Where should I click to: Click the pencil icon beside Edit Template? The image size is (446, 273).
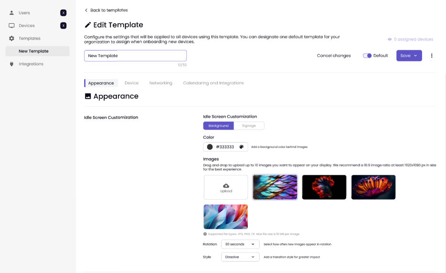(x=88, y=25)
